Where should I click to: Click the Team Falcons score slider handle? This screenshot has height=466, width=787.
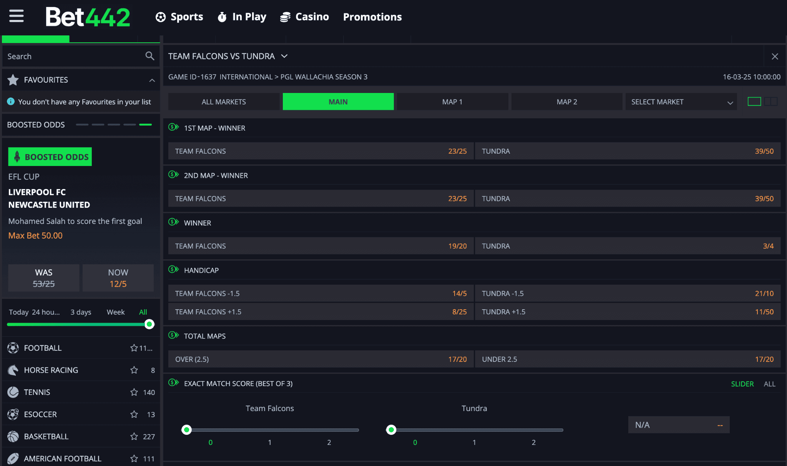(186, 430)
